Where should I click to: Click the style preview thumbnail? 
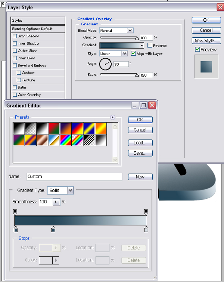[206, 67]
